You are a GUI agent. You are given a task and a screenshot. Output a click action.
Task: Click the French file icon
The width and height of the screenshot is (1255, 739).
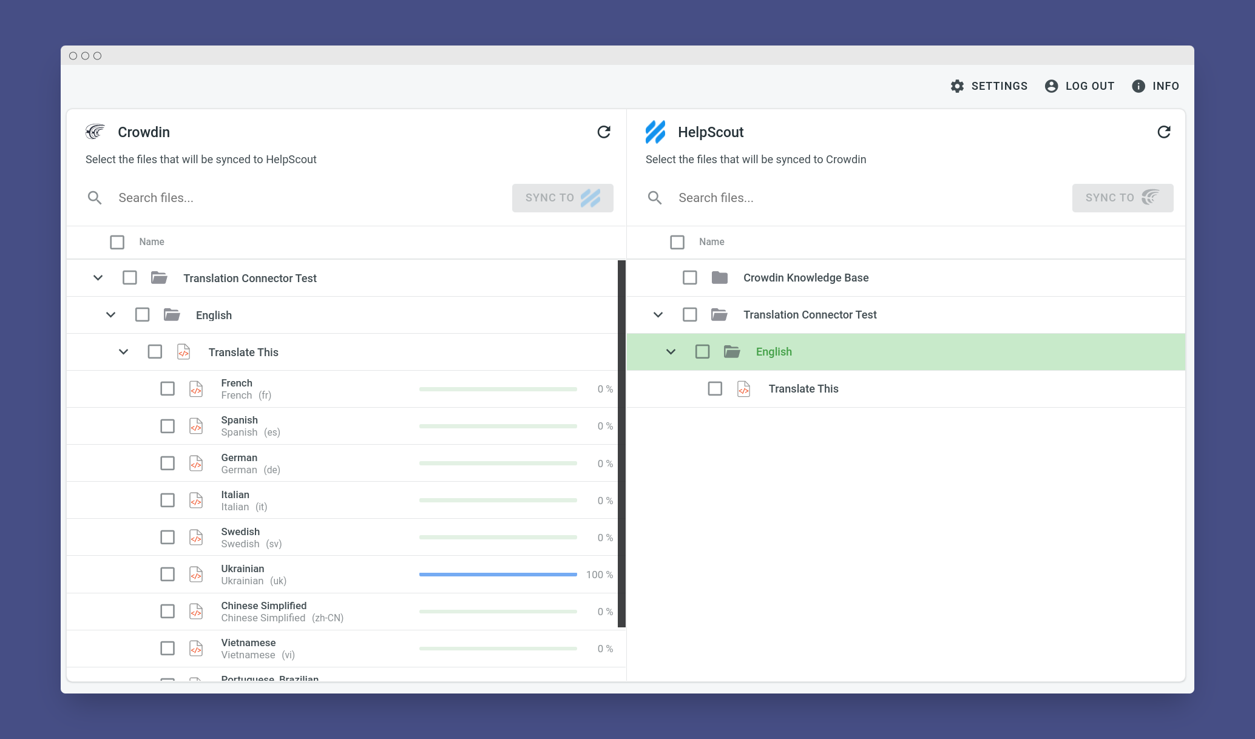click(x=196, y=389)
